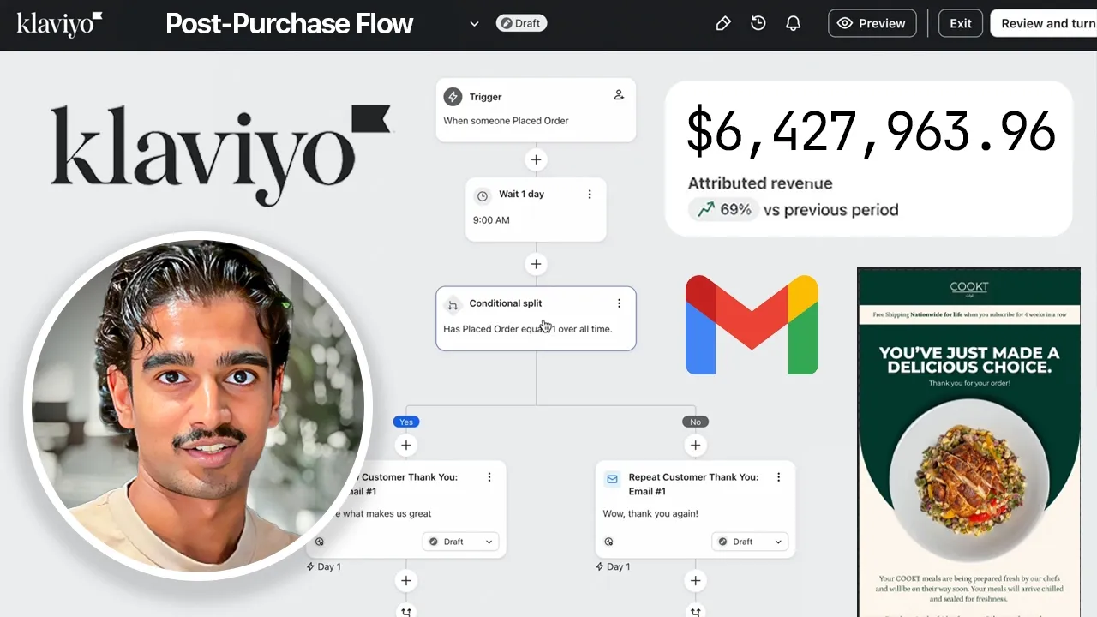Click the $6,427,963.96 attributed revenue figure
Viewport: 1097px width, 617px height.
point(871,131)
